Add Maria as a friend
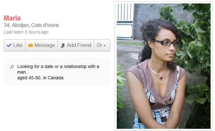Image resolution: width=215 pixels, height=131 pixels. 76,45
